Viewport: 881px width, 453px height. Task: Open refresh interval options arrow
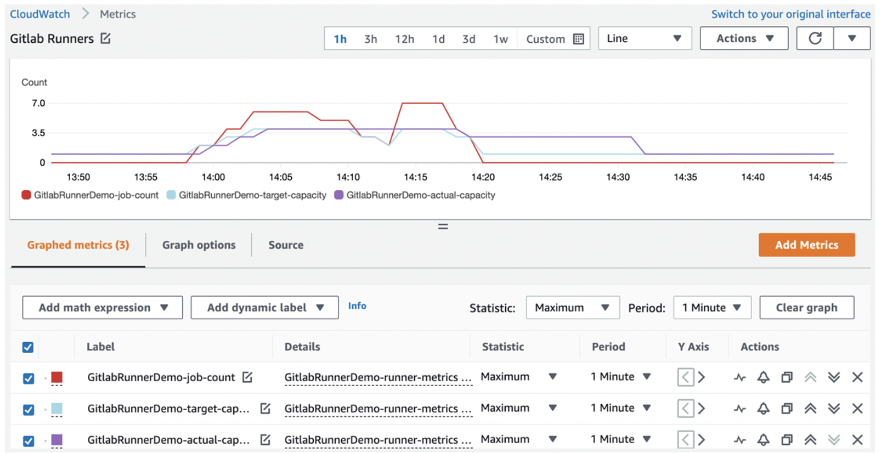[852, 38]
